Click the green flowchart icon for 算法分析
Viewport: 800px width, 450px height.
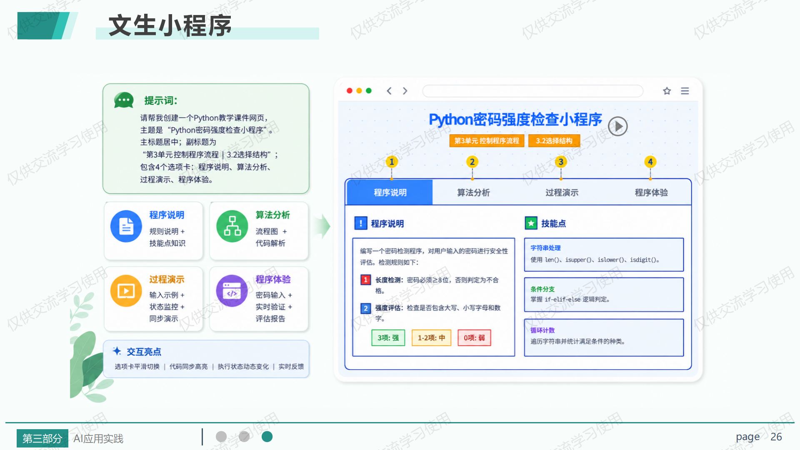232,226
